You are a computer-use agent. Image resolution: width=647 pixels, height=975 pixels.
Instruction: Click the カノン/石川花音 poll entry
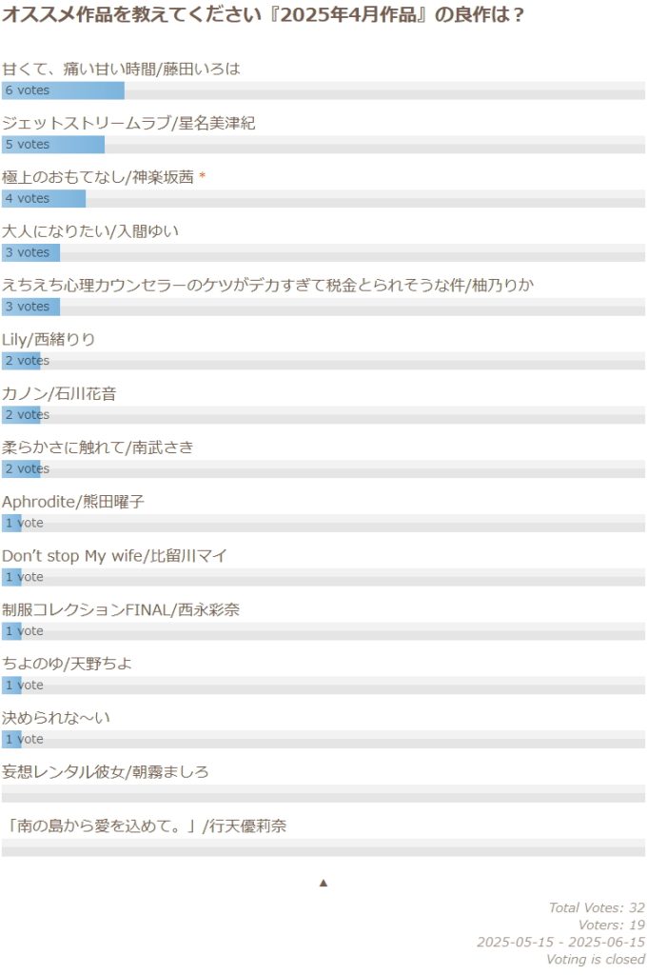click(59, 394)
